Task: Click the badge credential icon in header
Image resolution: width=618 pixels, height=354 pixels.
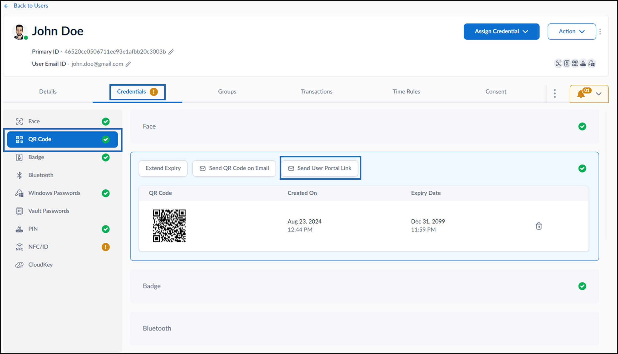Action: pos(567,63)
